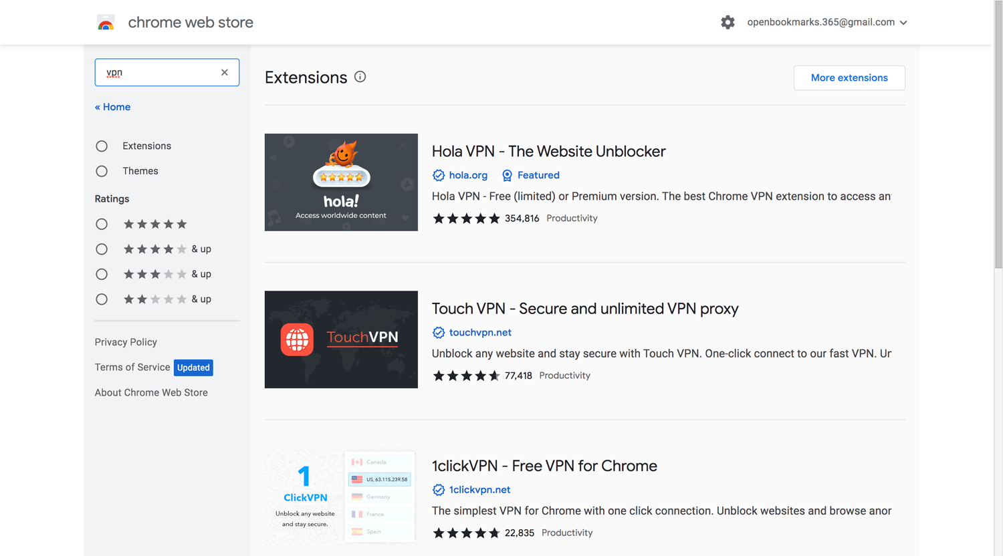The width and height of the screenshot is (1003, 556).
Task: Click the TouchVPN thumbnail image
Action: [x=341, y=339]
